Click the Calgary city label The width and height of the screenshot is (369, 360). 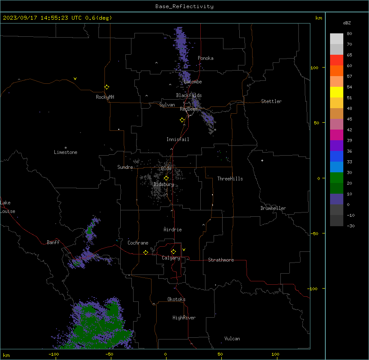click(171, 258)
